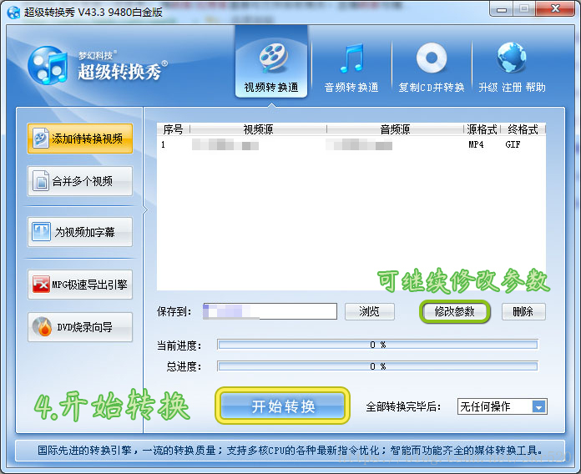Click the 视频源 column header
Viewport: 581px width, 474px height.
[x=258, y=129]
